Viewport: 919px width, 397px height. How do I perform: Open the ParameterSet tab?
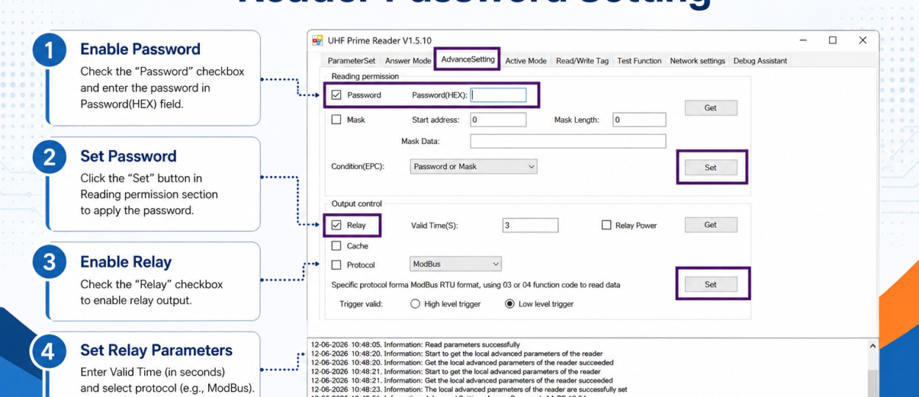click(x=351, y=61)
